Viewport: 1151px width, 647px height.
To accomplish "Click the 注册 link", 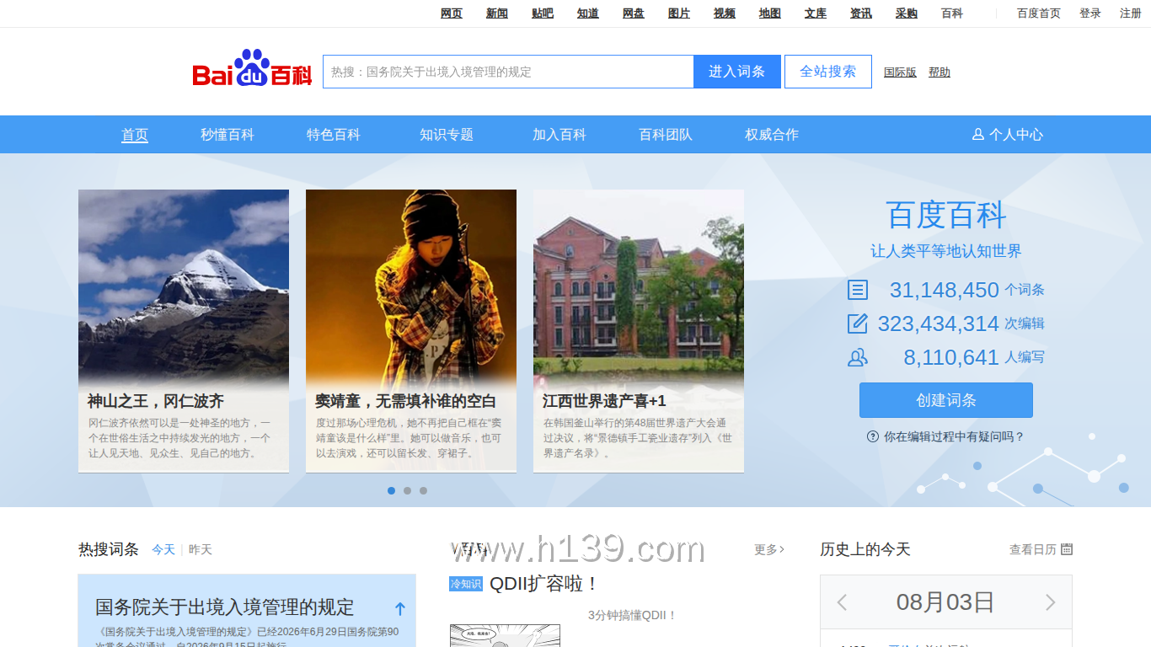I will 1131,13.
